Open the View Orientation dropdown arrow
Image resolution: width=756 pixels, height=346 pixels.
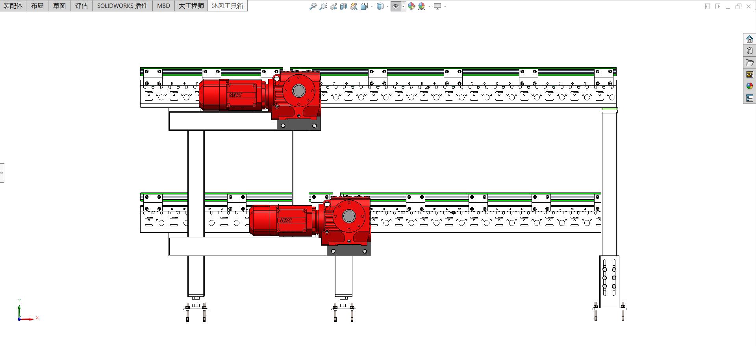click(x=372, y=6)
